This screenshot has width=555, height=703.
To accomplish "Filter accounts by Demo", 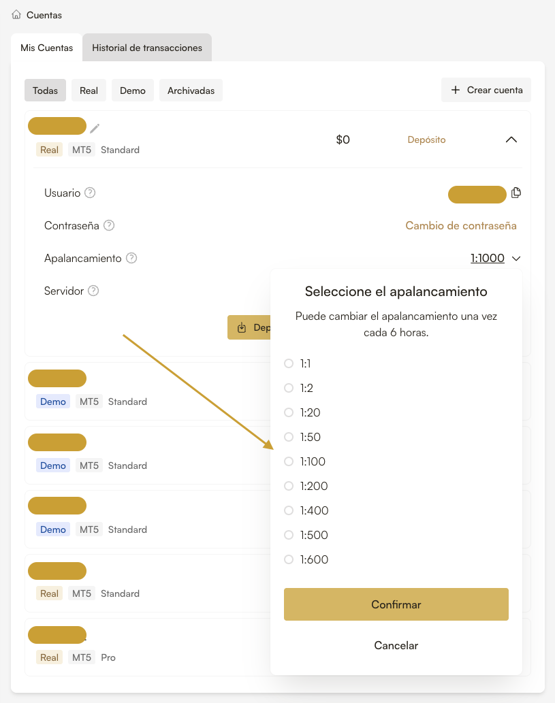I will (x=133, y=91).
